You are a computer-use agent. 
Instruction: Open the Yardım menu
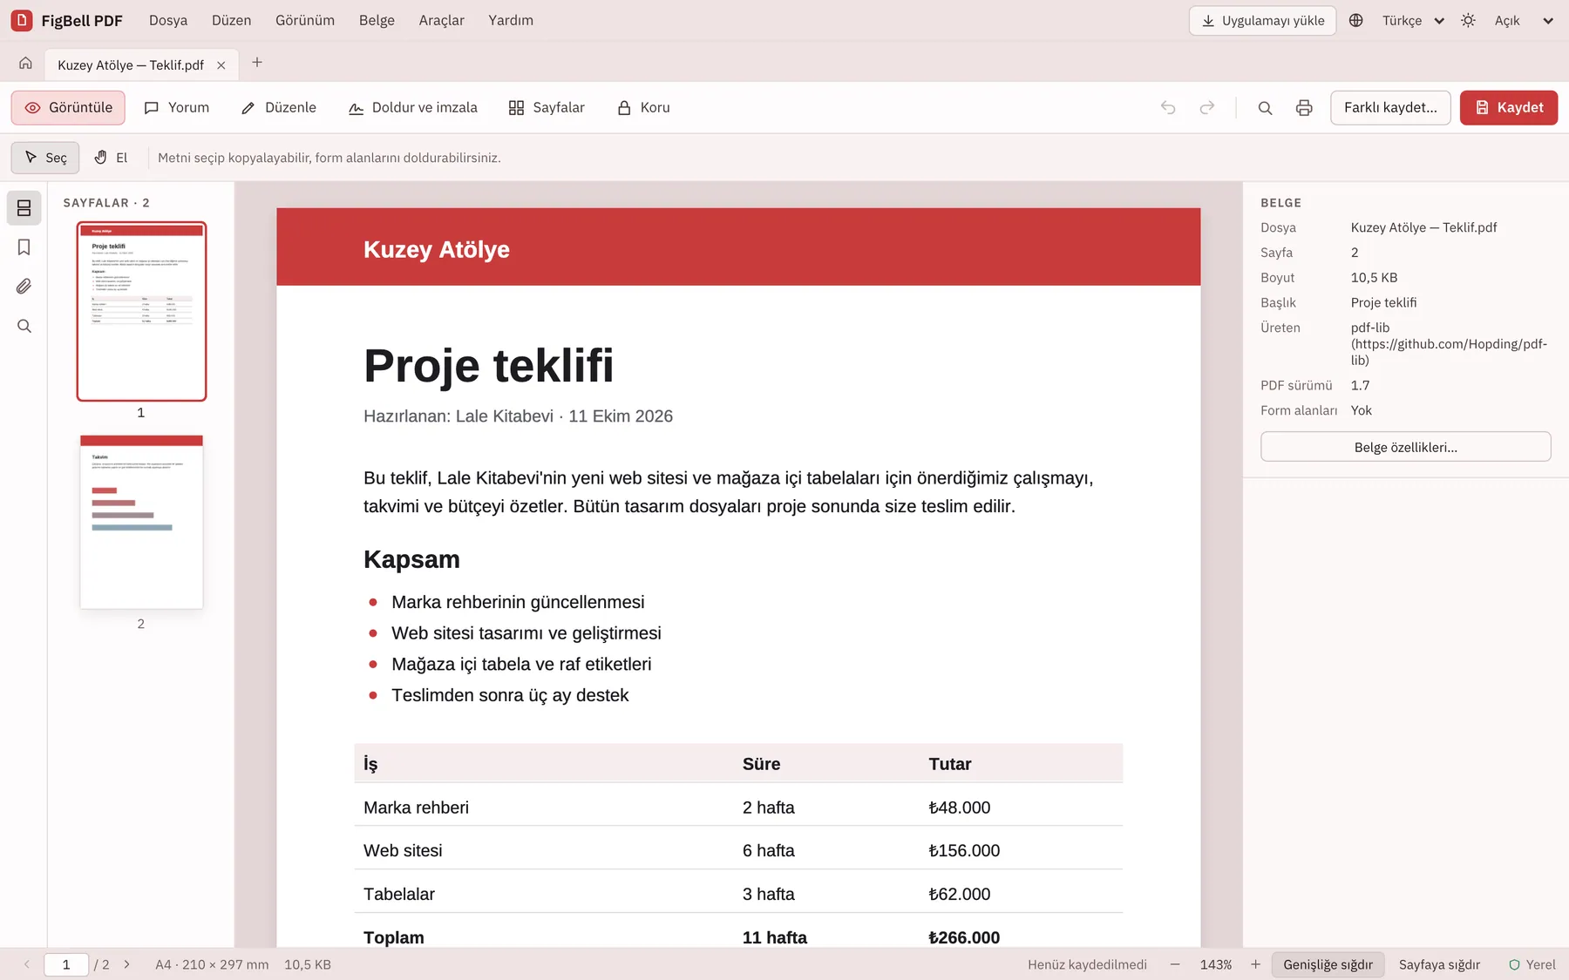click(x=511, y=21)
